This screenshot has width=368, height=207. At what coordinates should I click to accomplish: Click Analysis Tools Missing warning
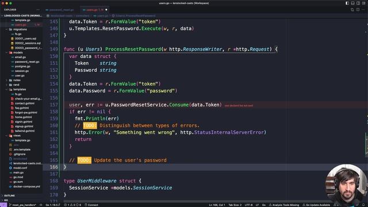click(284, 205)
